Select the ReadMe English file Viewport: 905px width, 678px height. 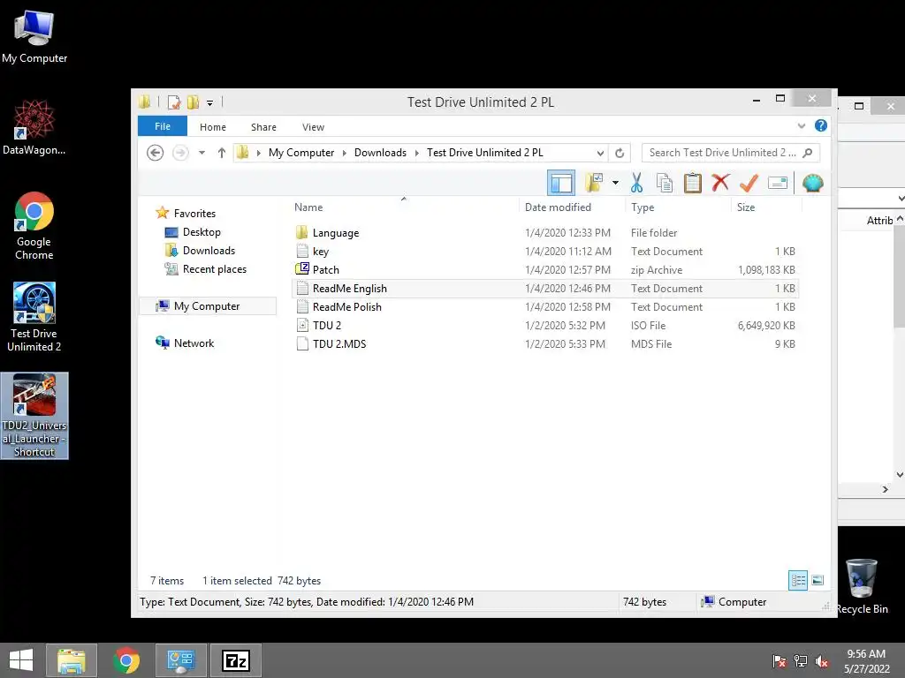click(545, 289)
